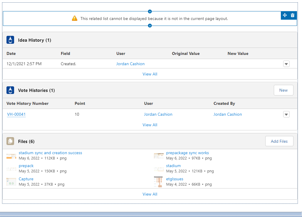Viewport: 302px width, 217px height.
Task: Open the VH-00041 row action dropdown
Action: tap(286, 114)
